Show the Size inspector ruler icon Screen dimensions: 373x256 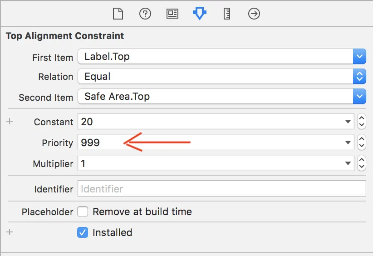tap(227, 14)
